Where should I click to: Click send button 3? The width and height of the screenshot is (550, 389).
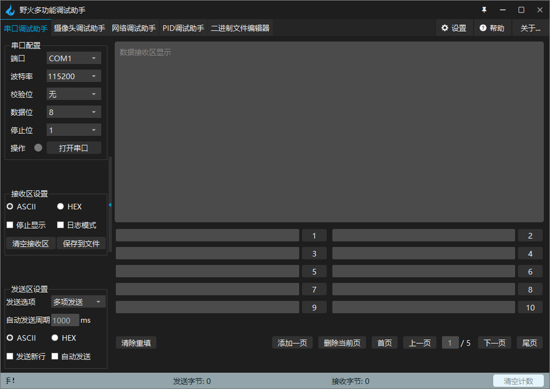(x=314, y=253)
